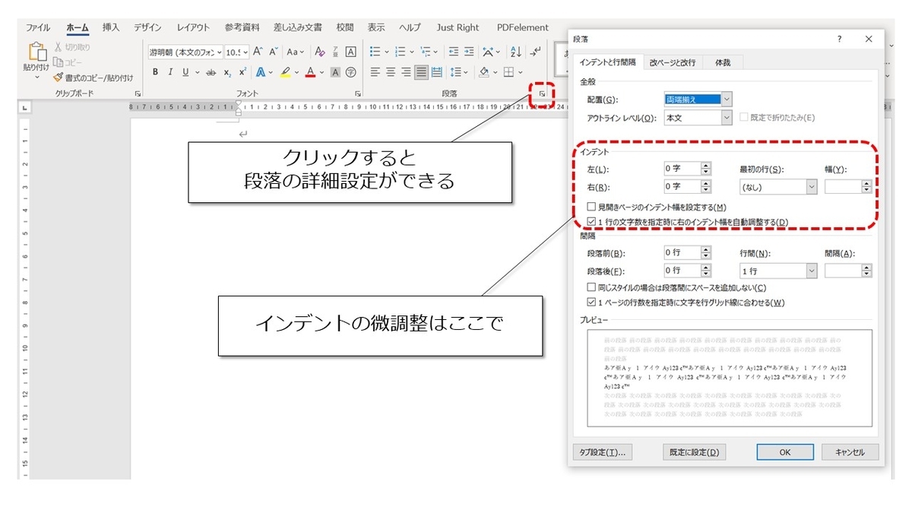This screenshot has width=912, height=513.
Task: Check 見開きページのインデント幅を設定する
Action: (x=592, y=207)
